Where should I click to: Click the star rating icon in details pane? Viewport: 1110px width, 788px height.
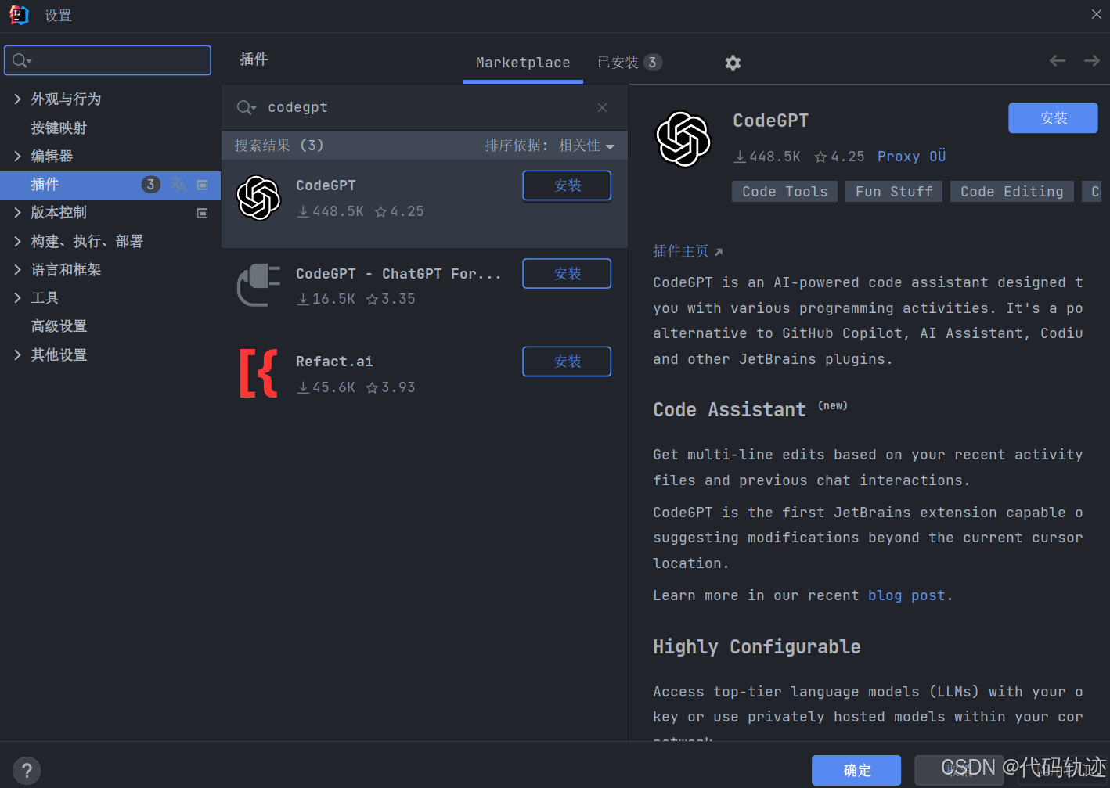coord(820,157)
